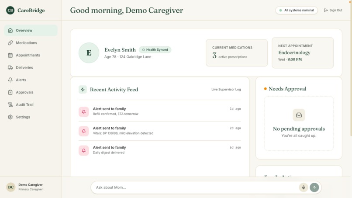Open the Next Appointment Endocrinology card
The image size is (352, 198).
[x=303, y=53]
